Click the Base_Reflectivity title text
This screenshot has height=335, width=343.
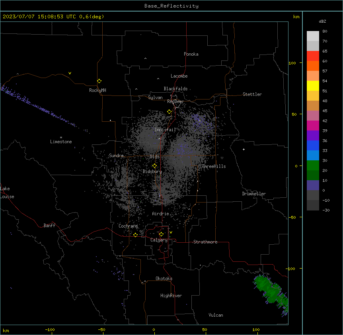[171, 6]
